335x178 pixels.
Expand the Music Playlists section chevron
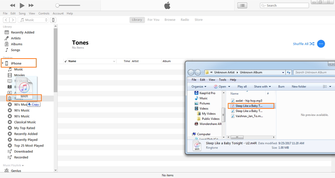point(23,165)
